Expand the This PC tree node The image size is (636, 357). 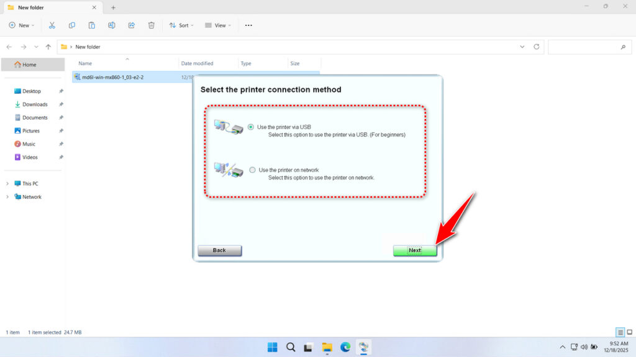click(x=7, y=183)
